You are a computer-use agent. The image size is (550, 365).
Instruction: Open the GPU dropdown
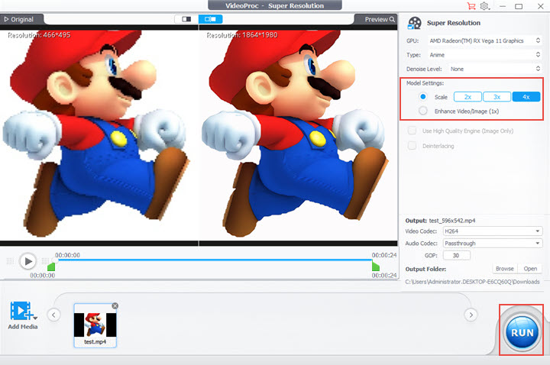click(x=485, y=40)
